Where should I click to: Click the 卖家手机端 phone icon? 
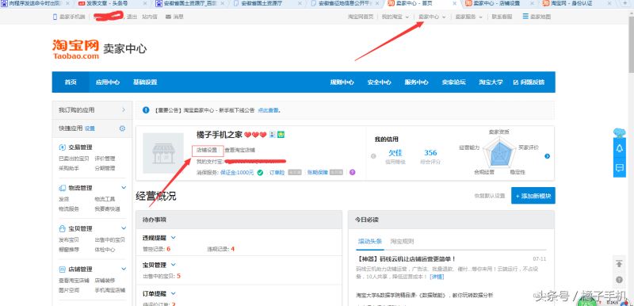55,17
